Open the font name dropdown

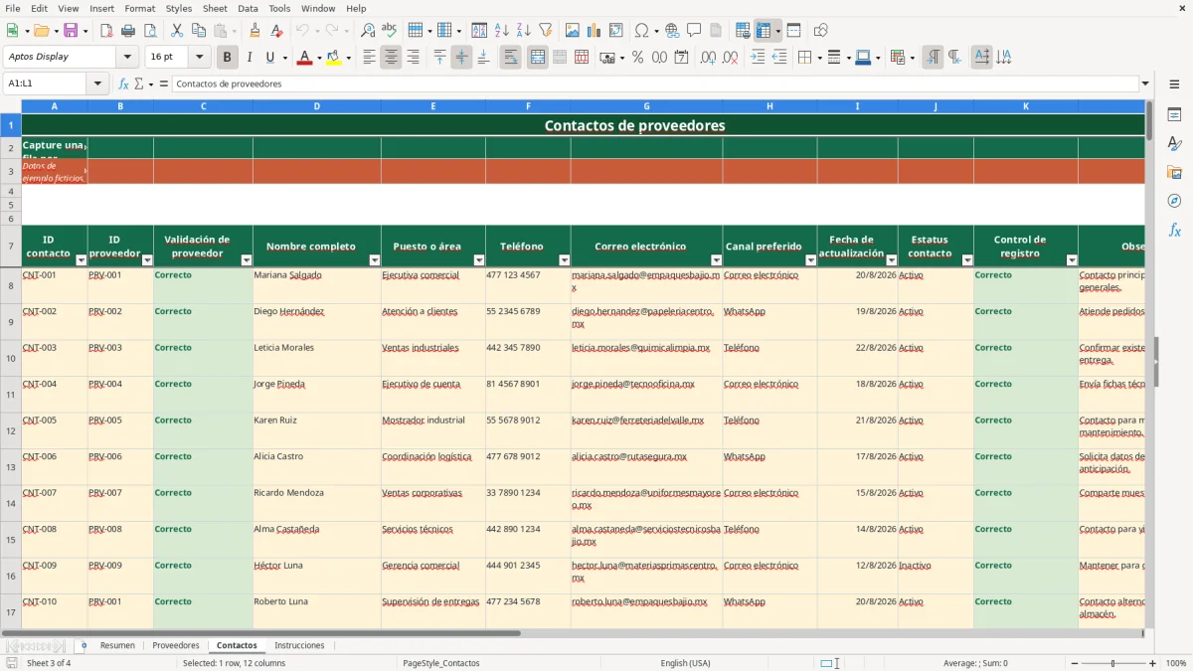coord(127,58)
